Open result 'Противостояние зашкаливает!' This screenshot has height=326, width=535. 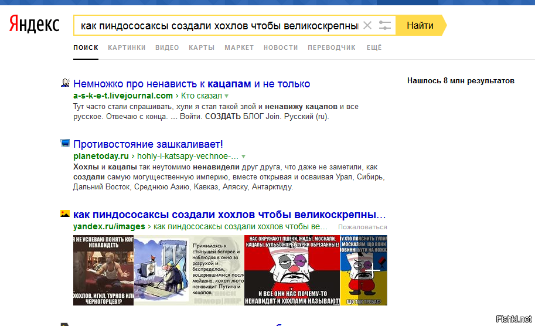148,144
